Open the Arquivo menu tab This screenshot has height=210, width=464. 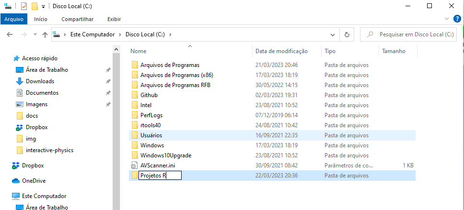click(14, 19)
